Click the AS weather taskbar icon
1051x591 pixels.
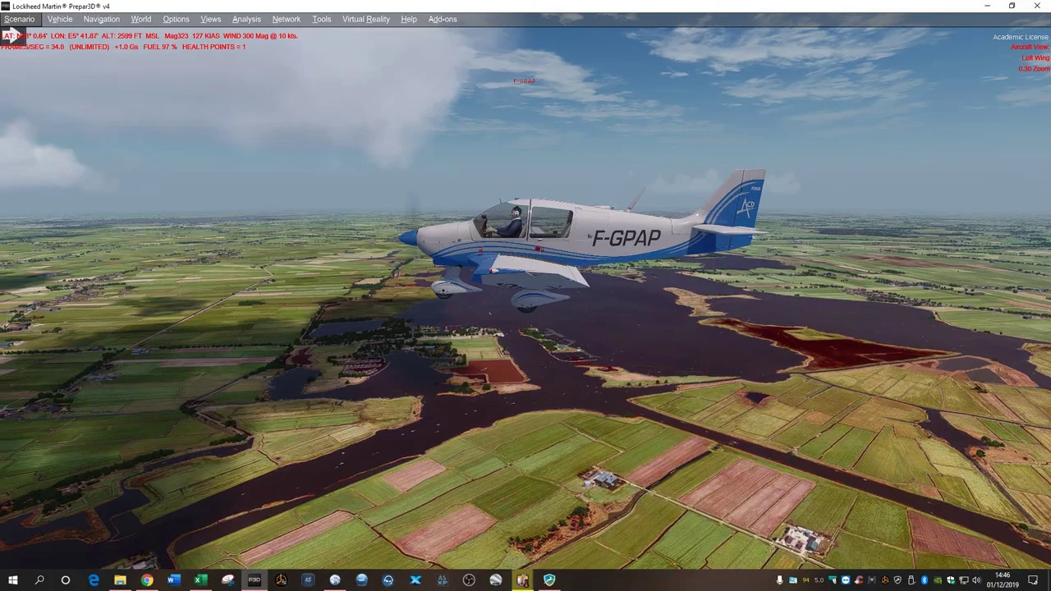click(x=308, y=581)
